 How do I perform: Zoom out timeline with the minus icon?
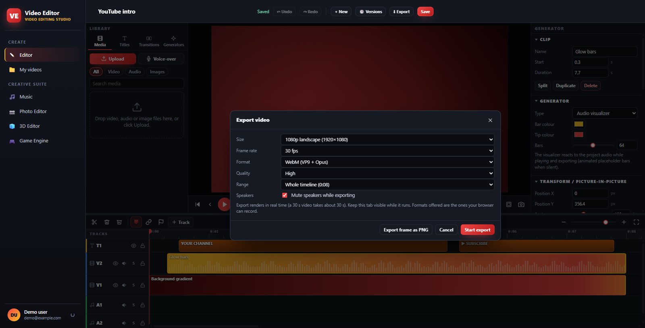564,222
